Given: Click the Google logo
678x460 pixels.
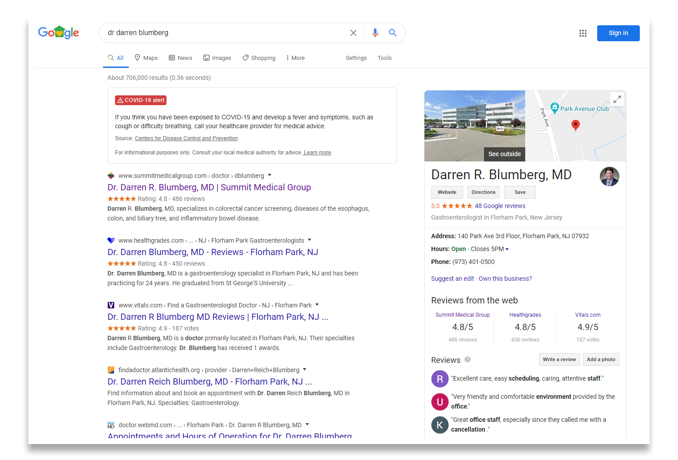Looking at the screenshot, I should (x=59, y=33).
